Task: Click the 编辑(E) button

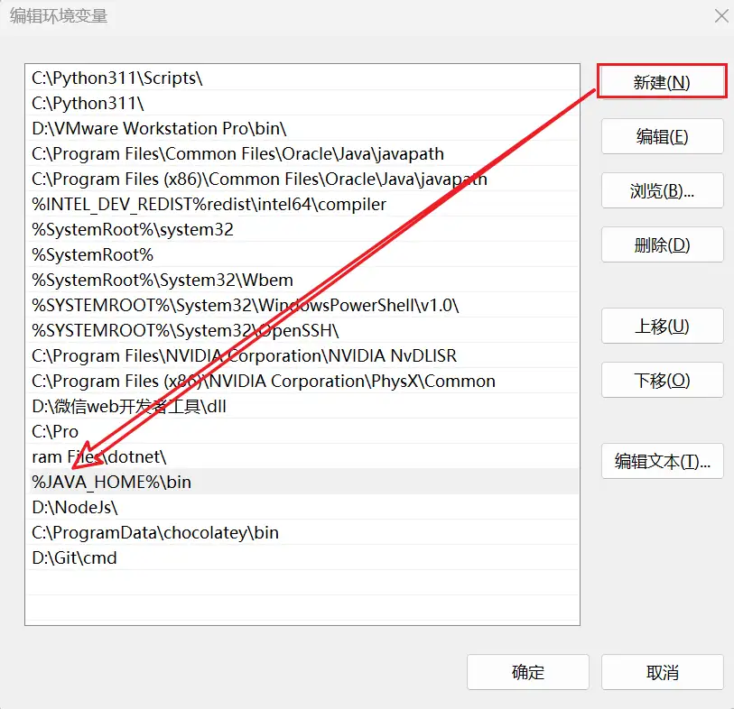Action: tap(662, 136)
